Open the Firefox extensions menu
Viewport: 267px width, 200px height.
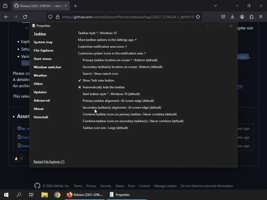[x=251, y=17]
